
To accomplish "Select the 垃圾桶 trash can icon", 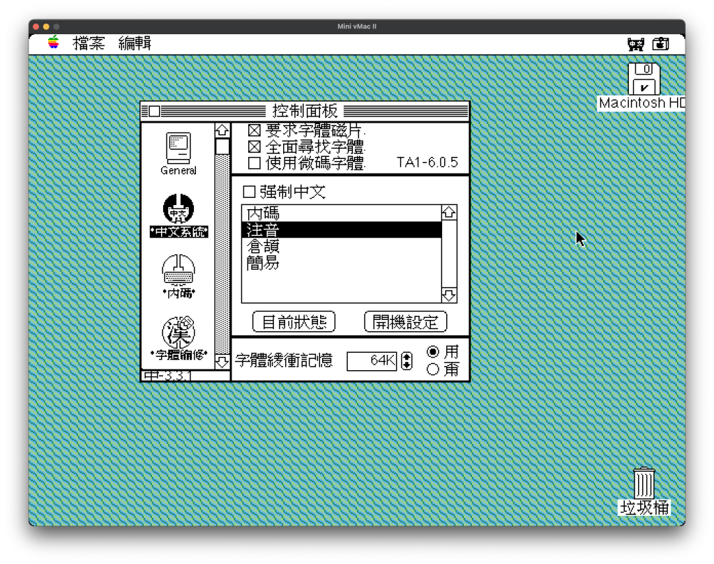I will coord(644,483).
